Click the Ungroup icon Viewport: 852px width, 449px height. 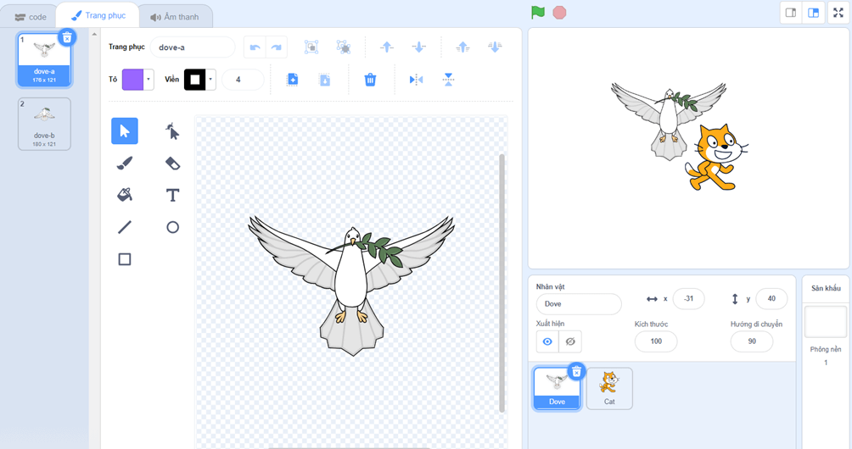(x=344, y=47)
